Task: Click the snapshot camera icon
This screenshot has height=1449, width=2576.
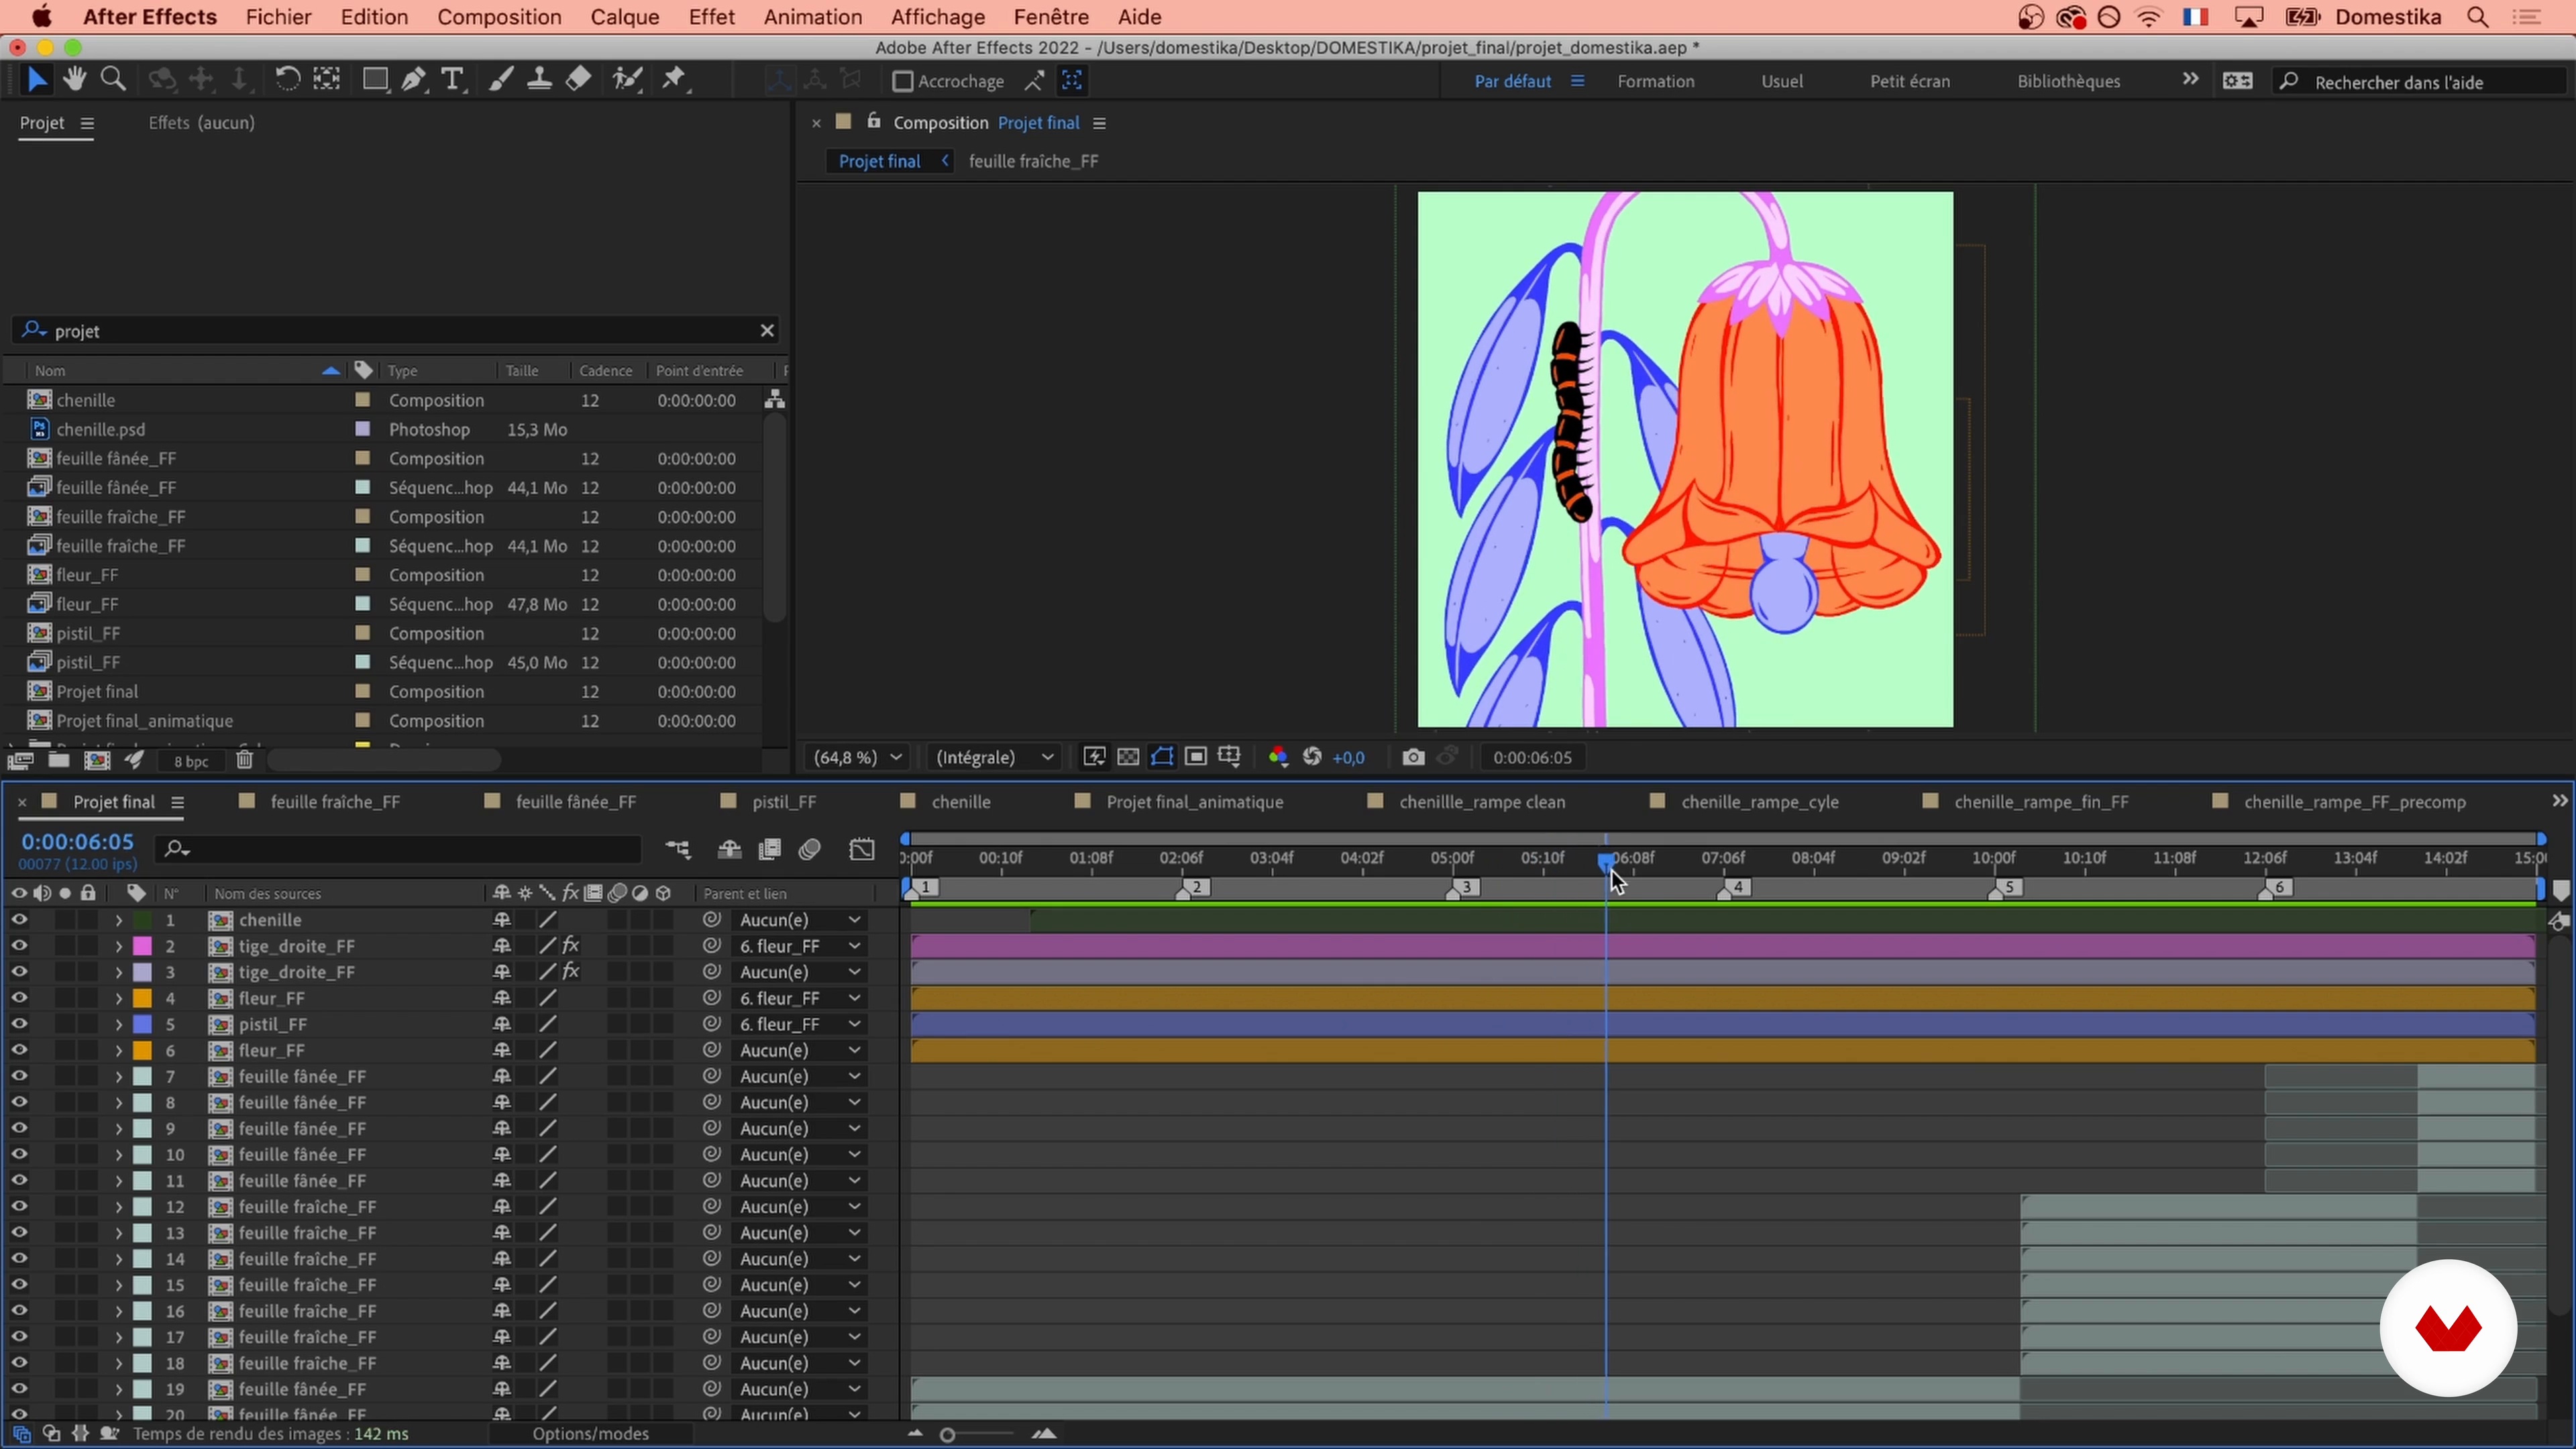Action: pyautogui.click(x=1413, y=757)
